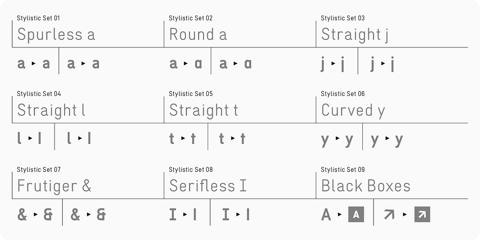Select the Frutiger & heading

click(x=54, y=186)
